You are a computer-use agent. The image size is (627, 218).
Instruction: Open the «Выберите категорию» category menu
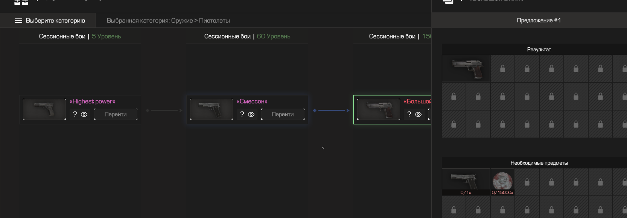coord(48,21)
